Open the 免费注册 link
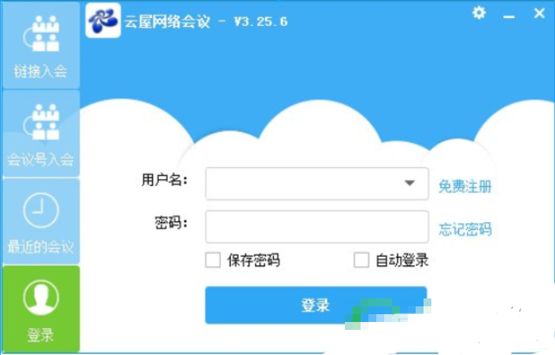555x355 pixels. pos(465,186)
